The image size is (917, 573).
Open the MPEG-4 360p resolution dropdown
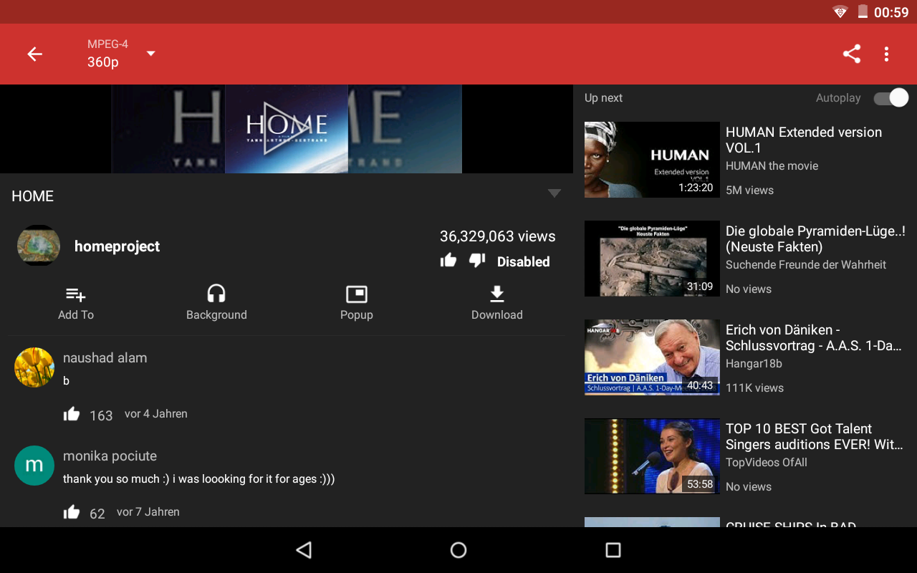pyautogui.click(x=120, y=54)
